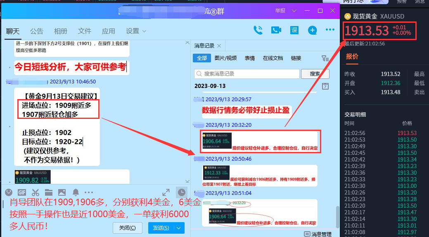429x237 pixels.
Task: Select the 在线文档 filter tab
Action: (273, 58)
